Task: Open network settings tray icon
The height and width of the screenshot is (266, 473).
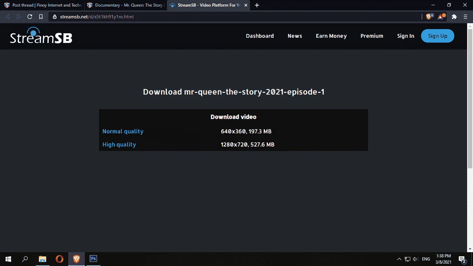Action: pyautogui.click(x=408, y=259)
